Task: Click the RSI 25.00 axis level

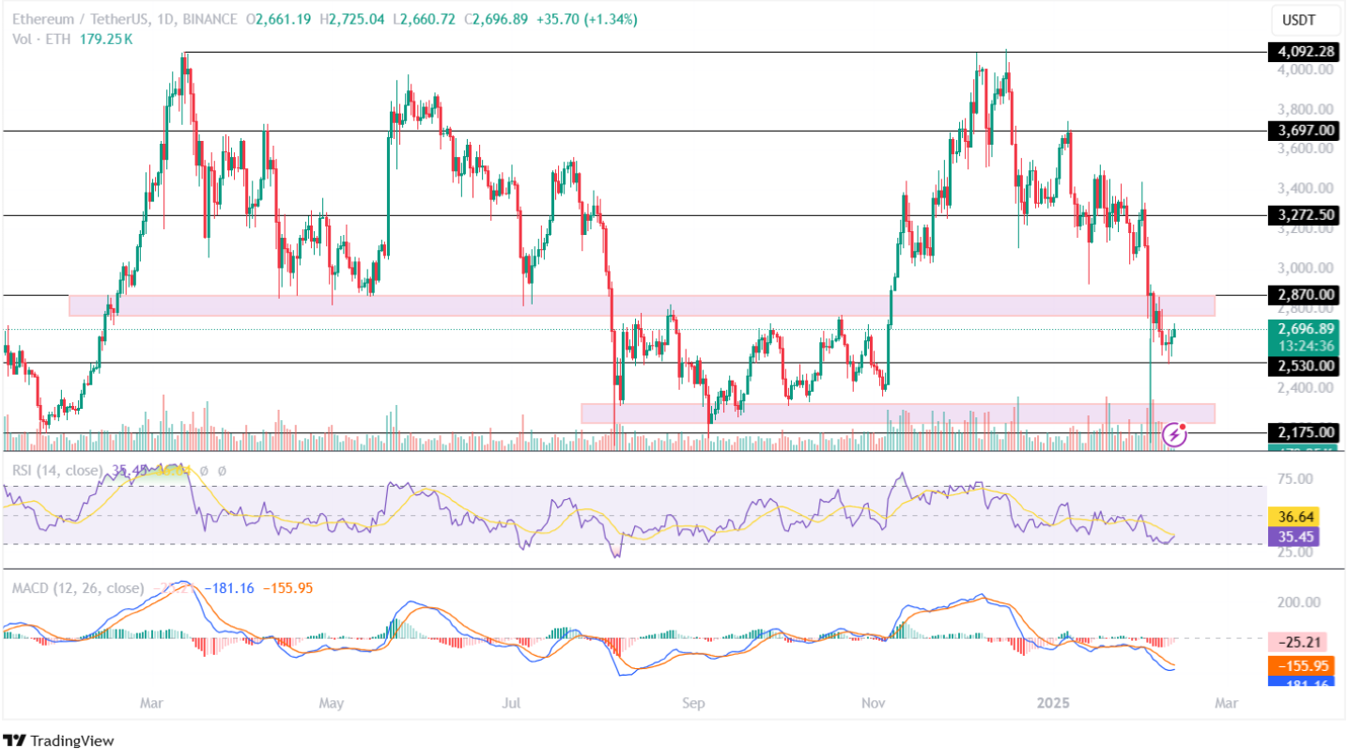Action: [1296, 553]
